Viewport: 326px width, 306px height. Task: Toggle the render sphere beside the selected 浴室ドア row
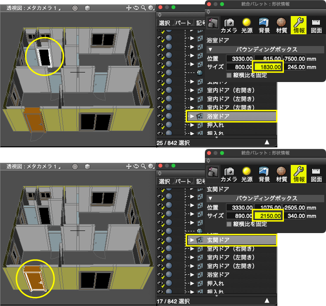point(169,116)
